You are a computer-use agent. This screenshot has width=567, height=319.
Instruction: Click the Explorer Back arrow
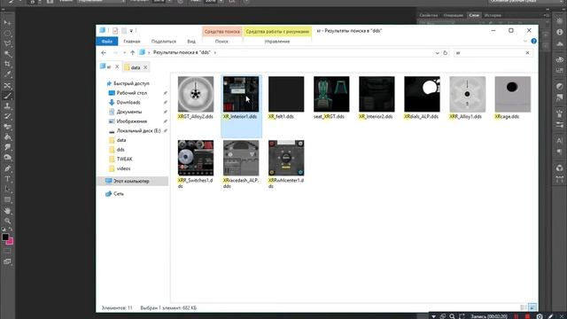click(104, 53)
